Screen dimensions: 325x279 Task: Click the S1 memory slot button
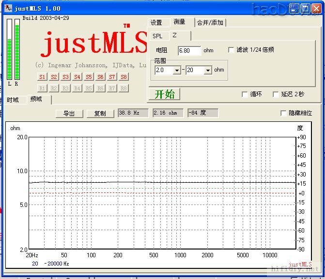[42, 77]
